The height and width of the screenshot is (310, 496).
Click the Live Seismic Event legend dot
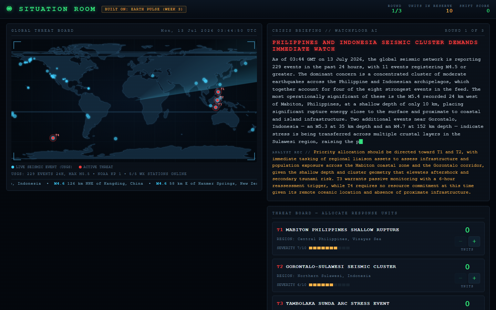click(x=13, y=167)
